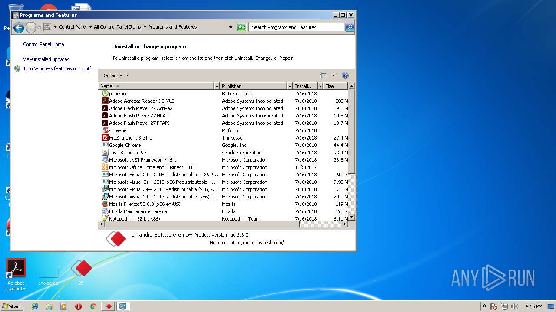Viewport: 556px width, 312px height.
Task: Open the Start menu
Action: [12, 306]
